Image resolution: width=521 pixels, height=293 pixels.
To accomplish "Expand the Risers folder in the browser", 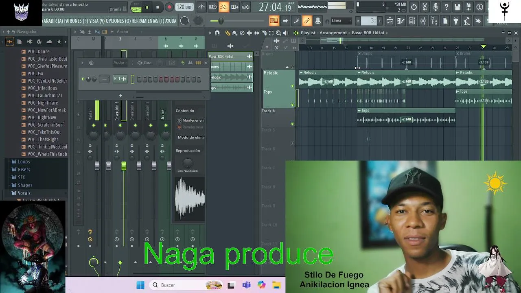I will click(24, 169).
